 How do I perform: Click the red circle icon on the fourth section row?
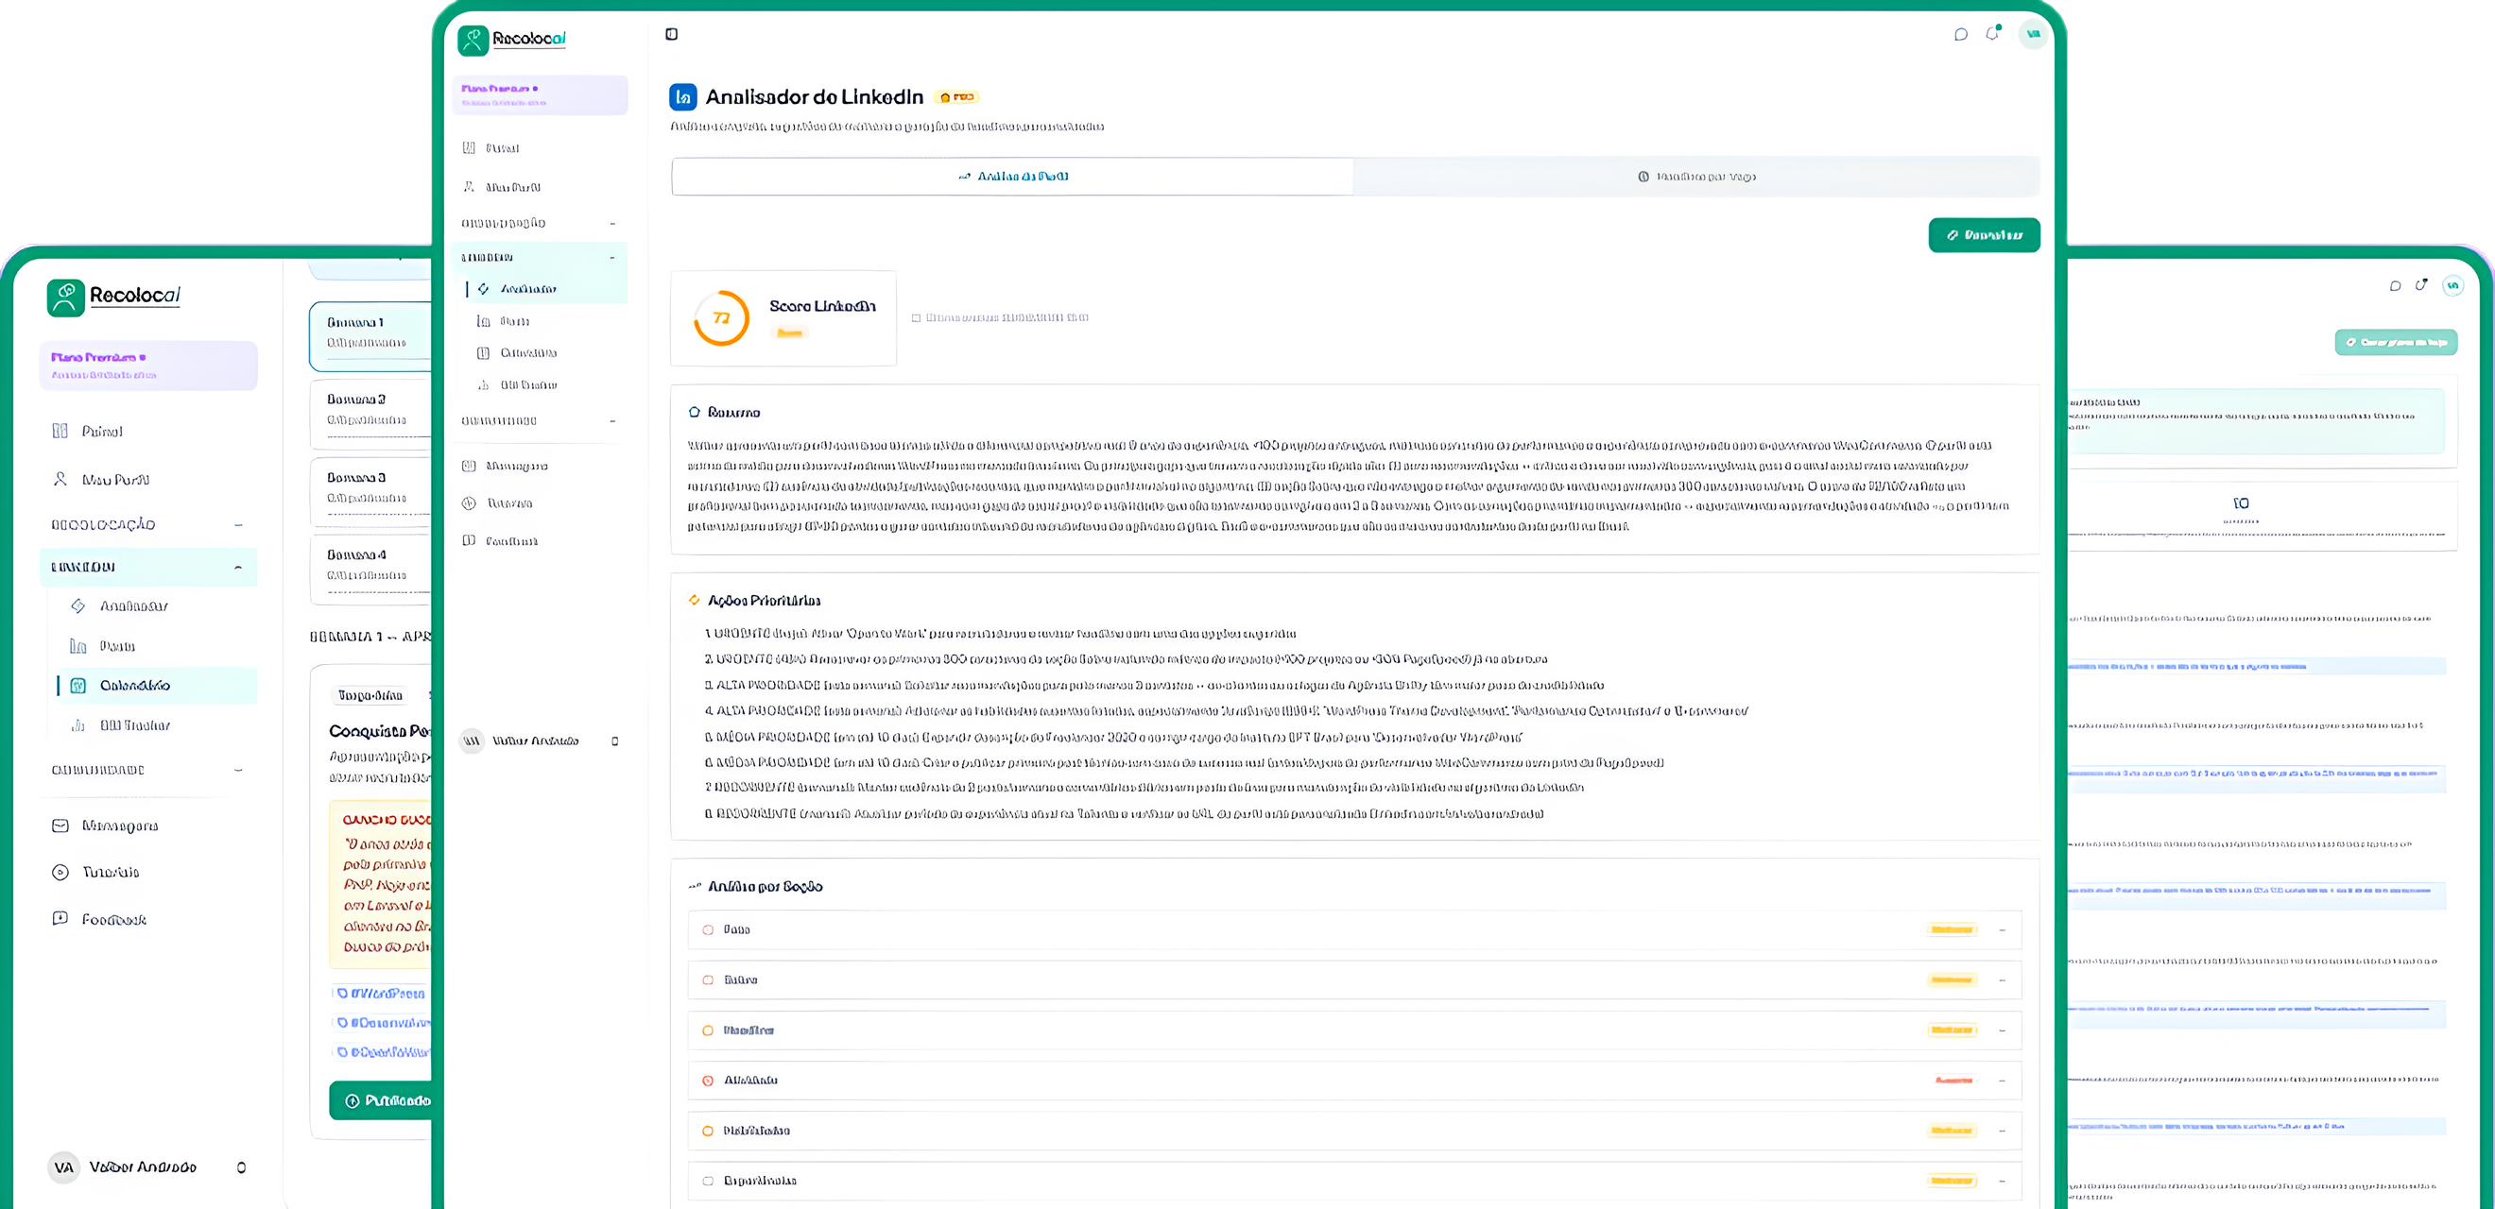[708, 1081]
